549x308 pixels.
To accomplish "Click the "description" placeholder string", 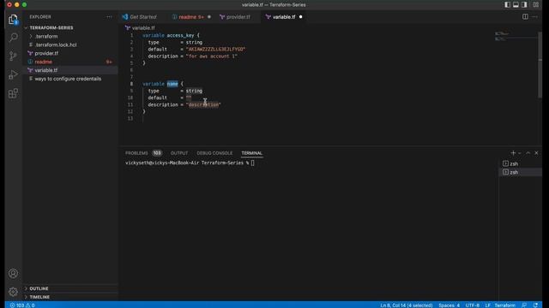I will pos(203,104).
